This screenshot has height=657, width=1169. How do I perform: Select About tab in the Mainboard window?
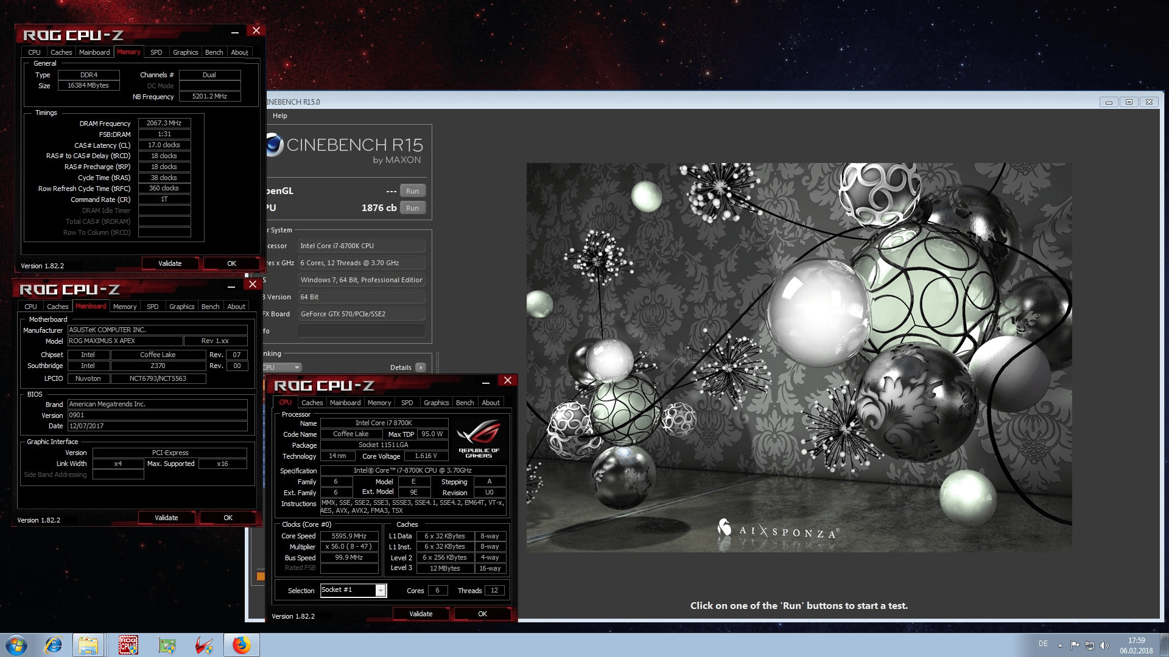(x=236, y=307)
